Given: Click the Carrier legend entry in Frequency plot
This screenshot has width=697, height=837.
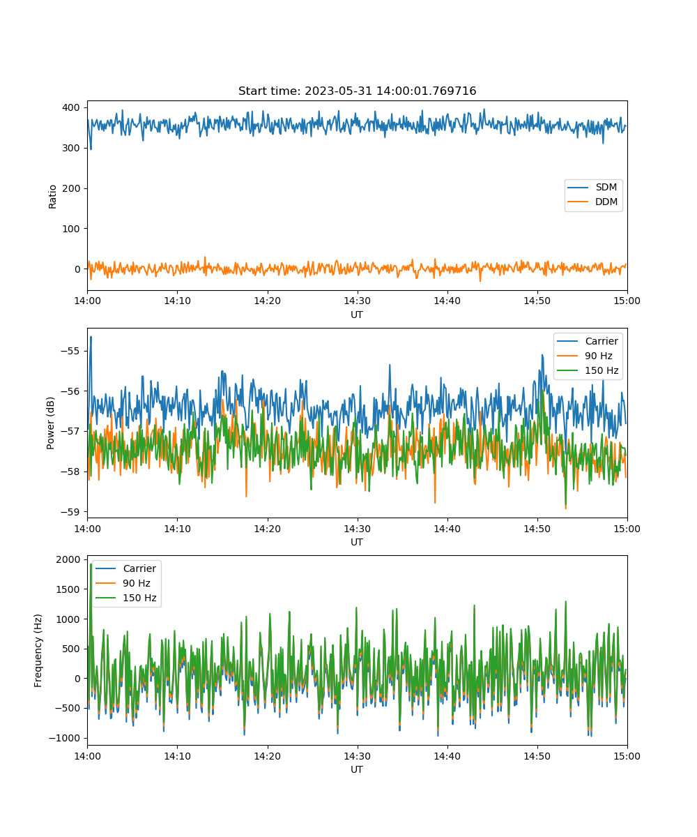Looking at the screenshot, I should pos(126,568).
